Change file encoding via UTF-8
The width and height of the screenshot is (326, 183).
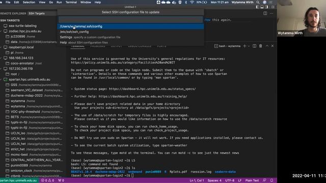230,180
